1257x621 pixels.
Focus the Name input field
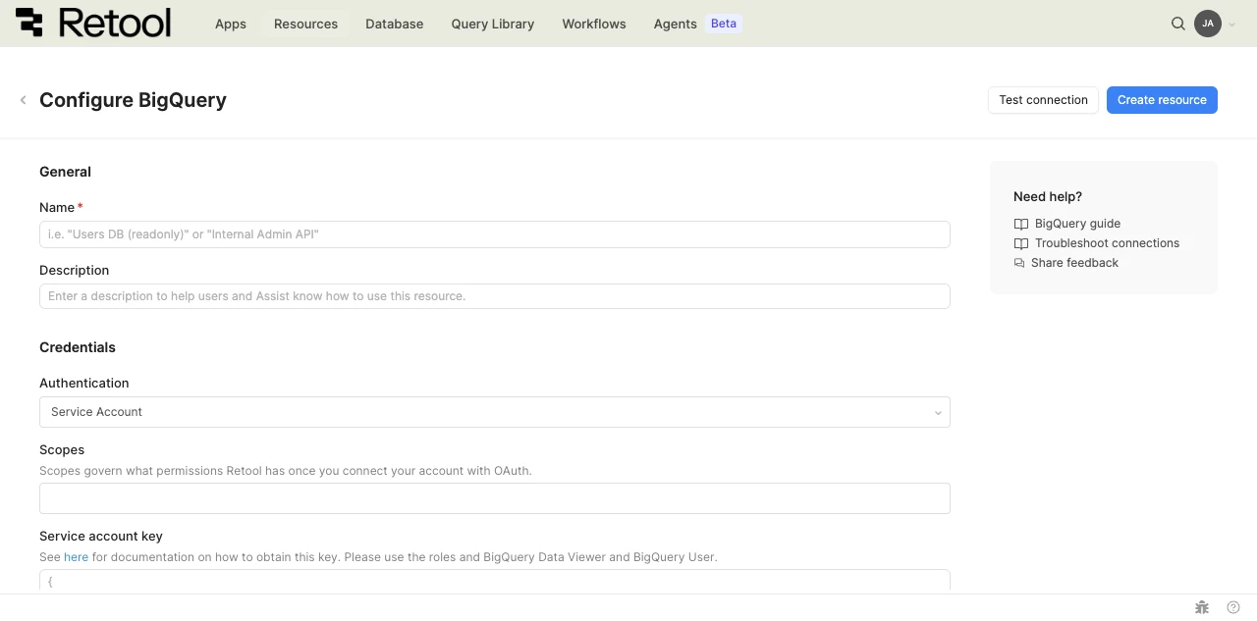[x=495, y=234]
